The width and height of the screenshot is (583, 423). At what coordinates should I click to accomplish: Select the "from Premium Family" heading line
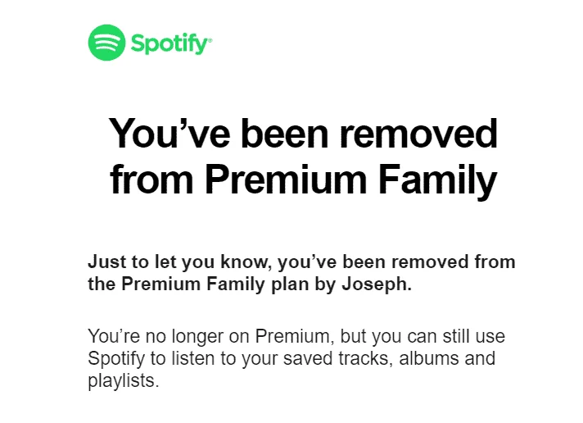(x=304, y=180)
